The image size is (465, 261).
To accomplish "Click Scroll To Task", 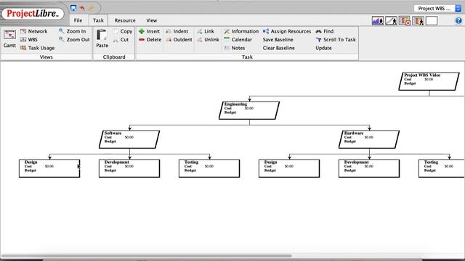I will coord(336,39).
